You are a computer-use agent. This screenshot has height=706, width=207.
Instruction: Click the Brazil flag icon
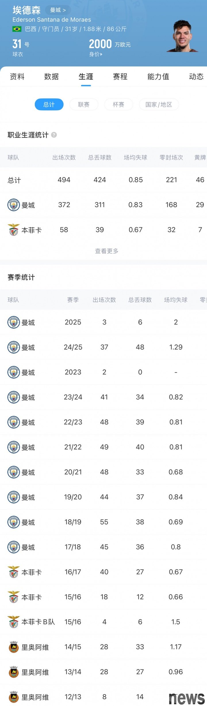coord(17,29)
